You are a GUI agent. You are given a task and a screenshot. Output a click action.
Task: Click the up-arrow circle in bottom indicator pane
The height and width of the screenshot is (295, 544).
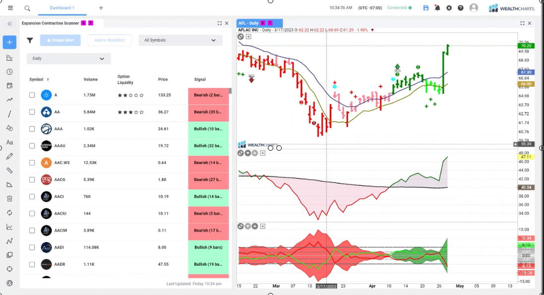point(255,226)
